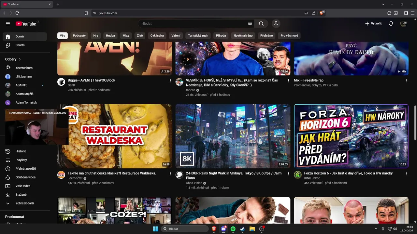Select the Cyklistika filter chip

click(x=157, y=35)
